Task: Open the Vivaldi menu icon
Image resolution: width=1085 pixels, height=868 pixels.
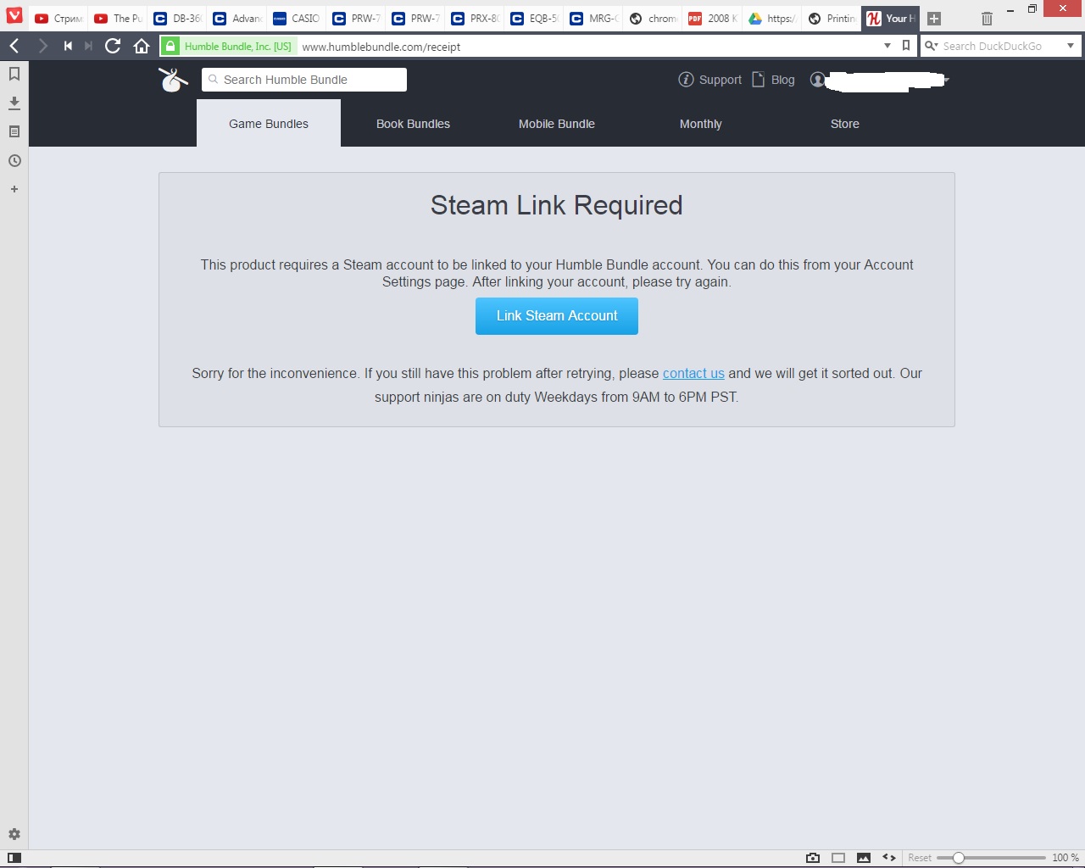Action: [x=14, y=15]
